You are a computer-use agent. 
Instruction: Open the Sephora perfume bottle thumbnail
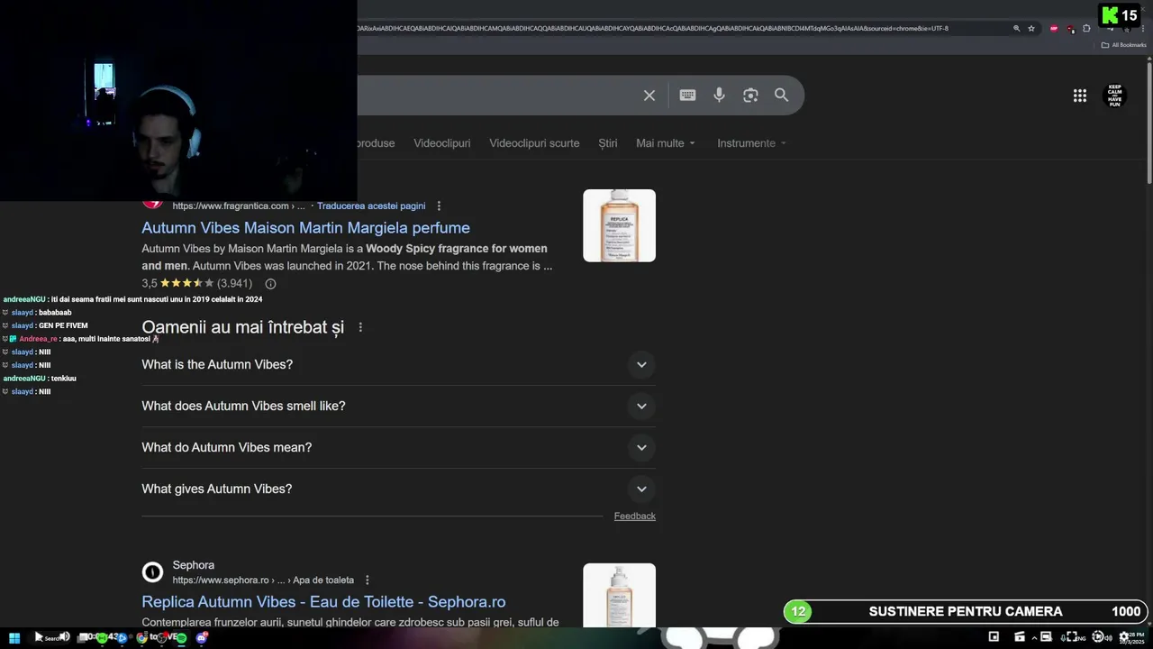click(x=619, y=595)
